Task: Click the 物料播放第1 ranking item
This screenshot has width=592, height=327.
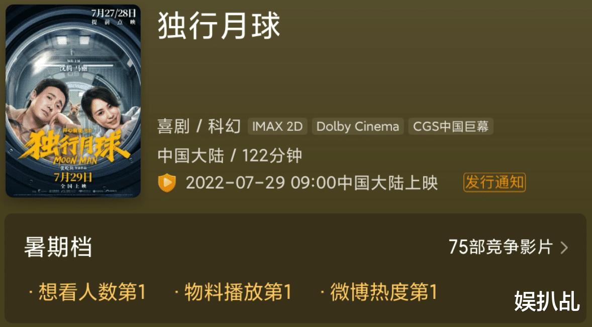Action: pyautogui.click(x=233, y=292)
